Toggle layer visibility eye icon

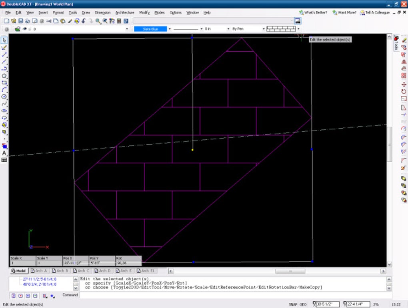click(x=25, y=29)
